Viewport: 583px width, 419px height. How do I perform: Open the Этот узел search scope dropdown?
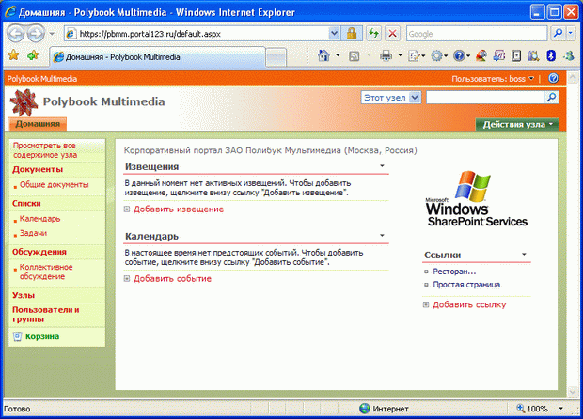point(390,98)
